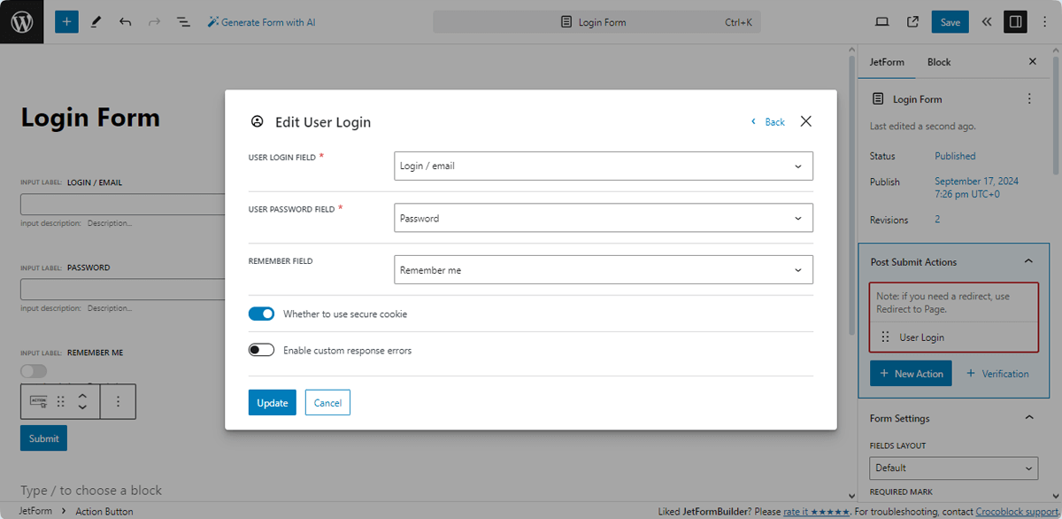Open the Remember Field dropdown

[x=603, y=269]
